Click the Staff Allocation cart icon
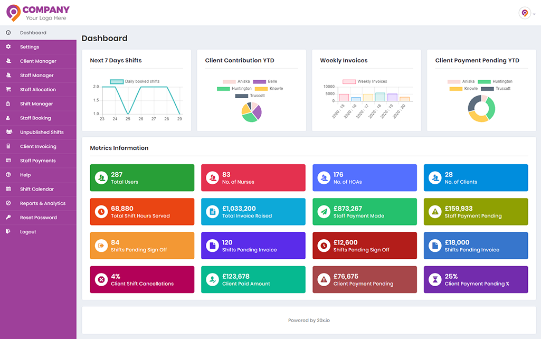This screenshot has height=339, width=541. pos(8,89)
